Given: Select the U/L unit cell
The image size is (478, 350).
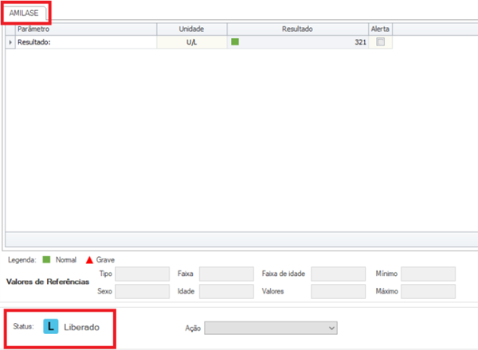Looking at the screenshot, I should coord(192,42).
